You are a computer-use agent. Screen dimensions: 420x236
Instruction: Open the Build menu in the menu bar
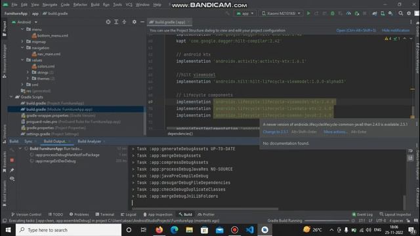(95, 5)
